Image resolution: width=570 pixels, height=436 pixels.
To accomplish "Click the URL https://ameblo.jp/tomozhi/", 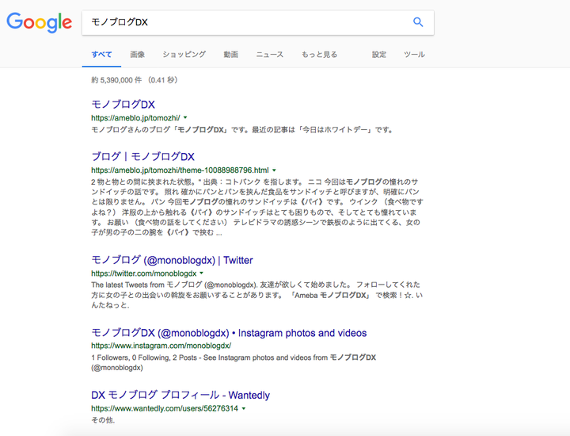I will (135, 118).
